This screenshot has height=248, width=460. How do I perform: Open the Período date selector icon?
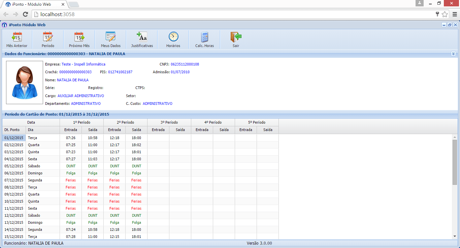pos(48,37)
